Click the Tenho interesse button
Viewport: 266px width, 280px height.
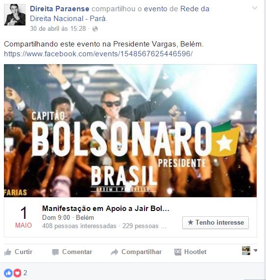[x=216, y=223]
